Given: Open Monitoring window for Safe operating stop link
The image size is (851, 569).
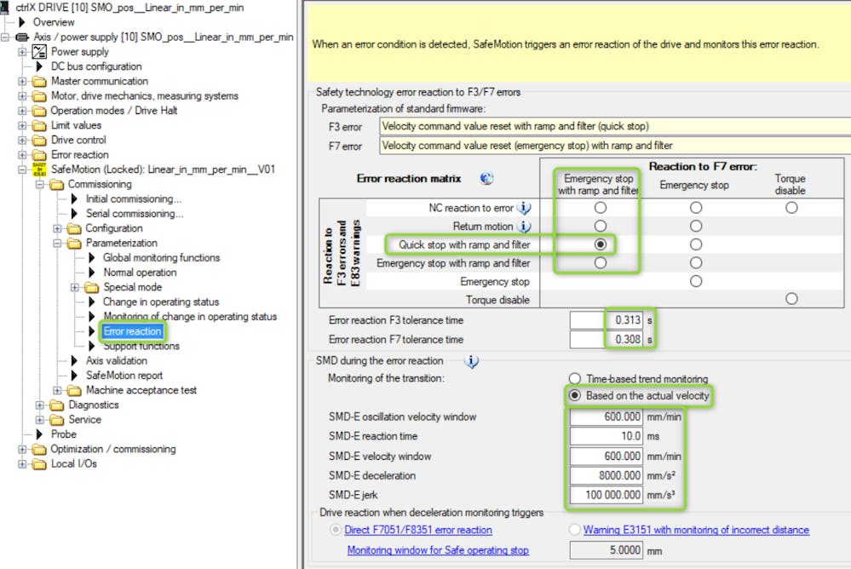Looking at the screenshot, I should 438,550.
